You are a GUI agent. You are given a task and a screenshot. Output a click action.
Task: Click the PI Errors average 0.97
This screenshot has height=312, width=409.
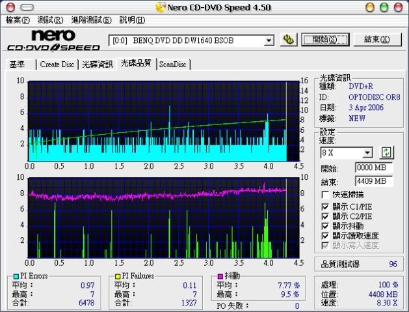88,285
